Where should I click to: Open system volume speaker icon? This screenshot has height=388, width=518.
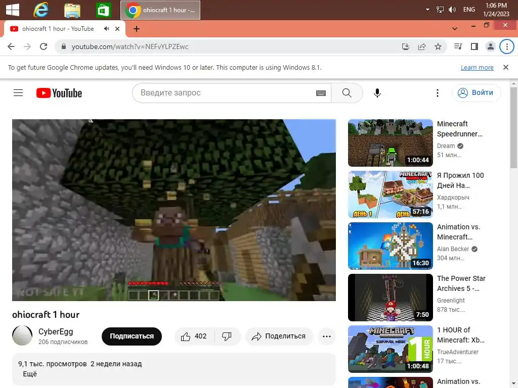[452, 10]
